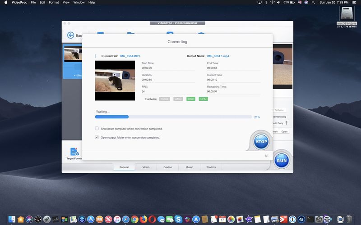Viewport: 361px width, 225px height.
Task: Open Photos from the dock
Action: (x=231, y=219)
